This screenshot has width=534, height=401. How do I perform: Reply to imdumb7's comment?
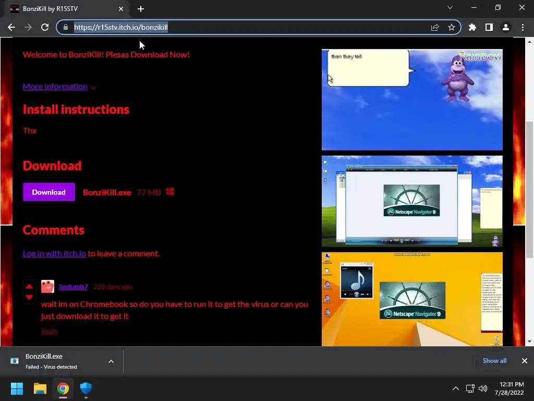pos(50,331)
